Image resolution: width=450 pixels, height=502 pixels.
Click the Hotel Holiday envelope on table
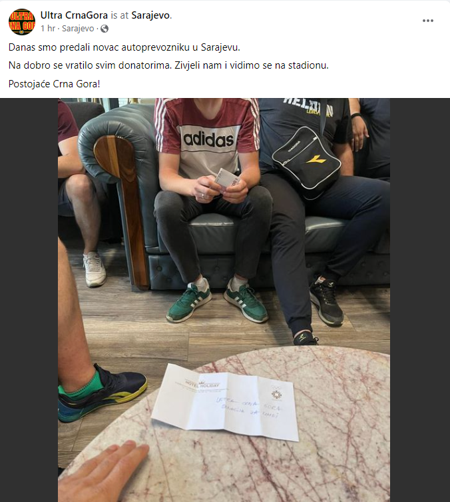click(226, 402)
